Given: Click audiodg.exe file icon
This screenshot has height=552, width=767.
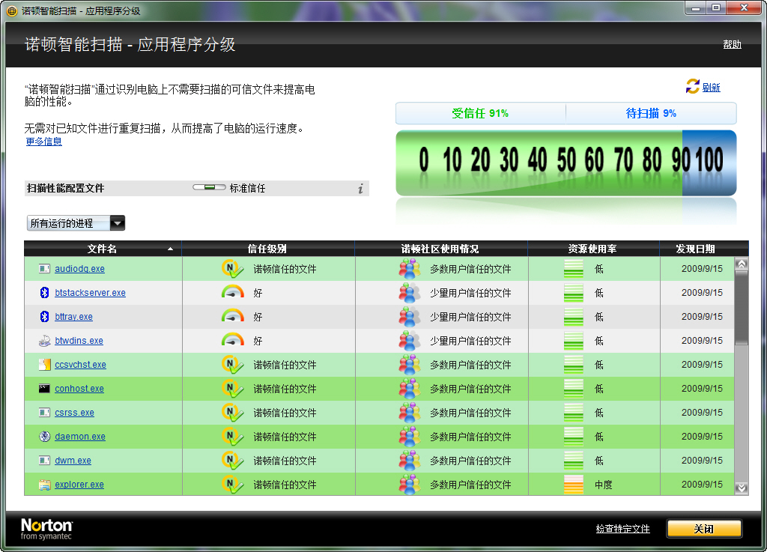Looking at the screenshot, I should click(x=44, y=269).
